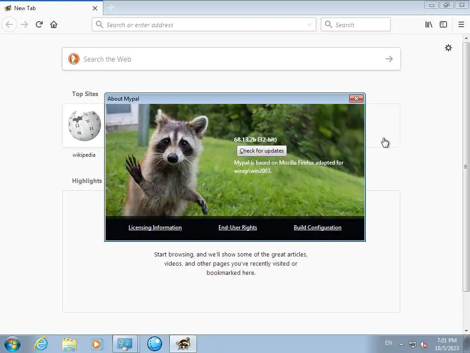Viewport: 470px width, 353px height.
Task: Click the wikipedia label under the tile
Action: (84, 155)
